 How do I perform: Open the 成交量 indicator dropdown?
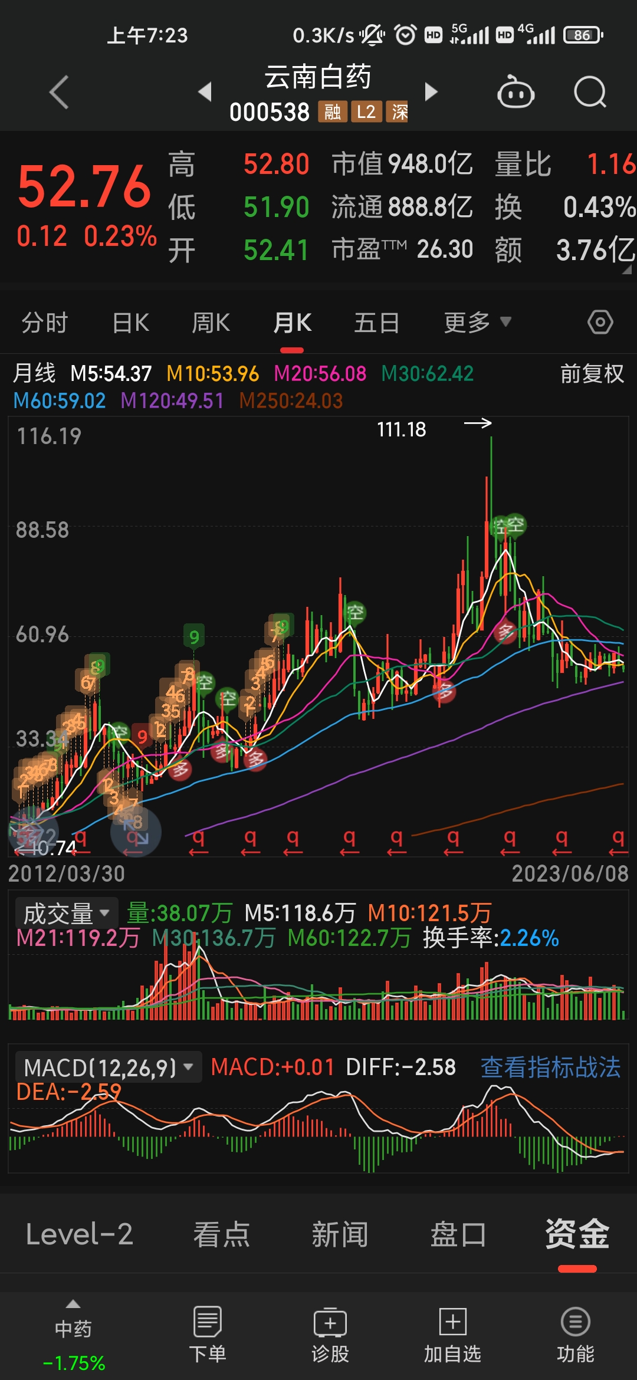coord(66,914)
